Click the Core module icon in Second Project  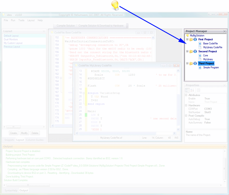click(x=200, y=56)
